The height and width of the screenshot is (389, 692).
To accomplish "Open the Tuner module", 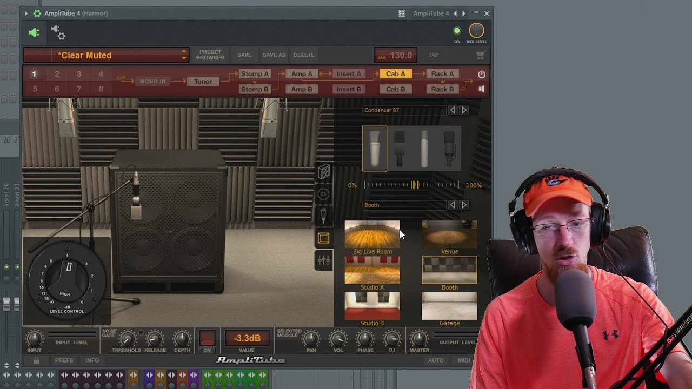I will (203, 82).
